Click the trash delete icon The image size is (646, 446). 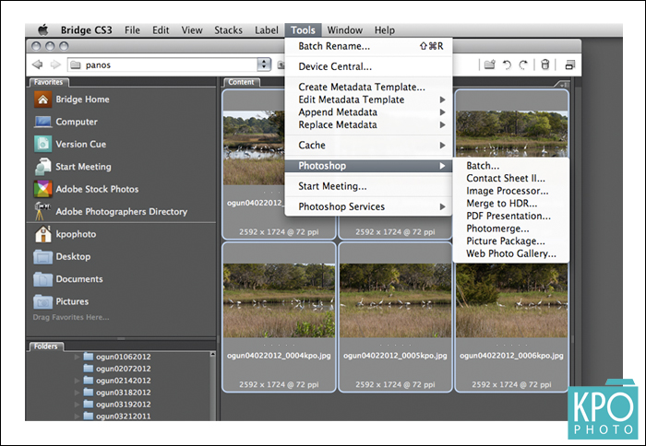(545, 65)
